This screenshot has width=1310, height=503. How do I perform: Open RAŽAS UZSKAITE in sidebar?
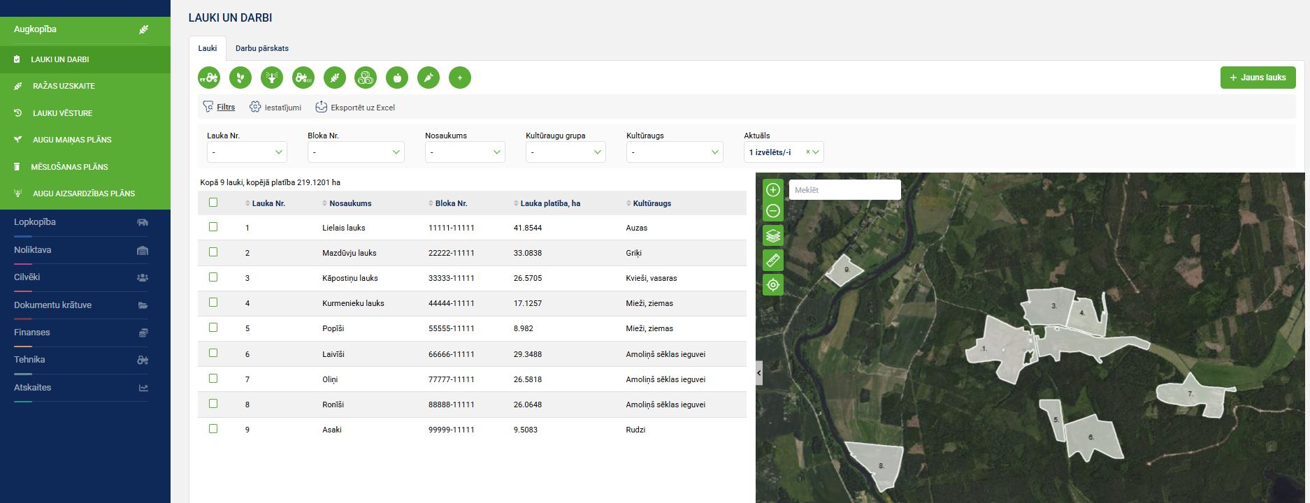pos(64,86)
